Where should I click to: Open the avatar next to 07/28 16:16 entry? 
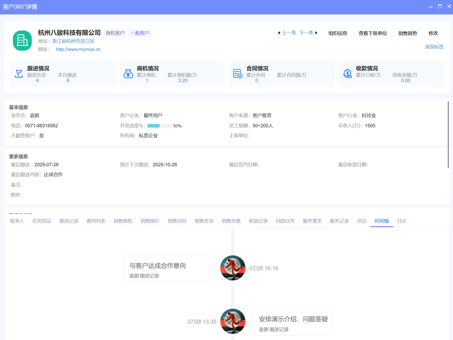click(x=233, y=268)
